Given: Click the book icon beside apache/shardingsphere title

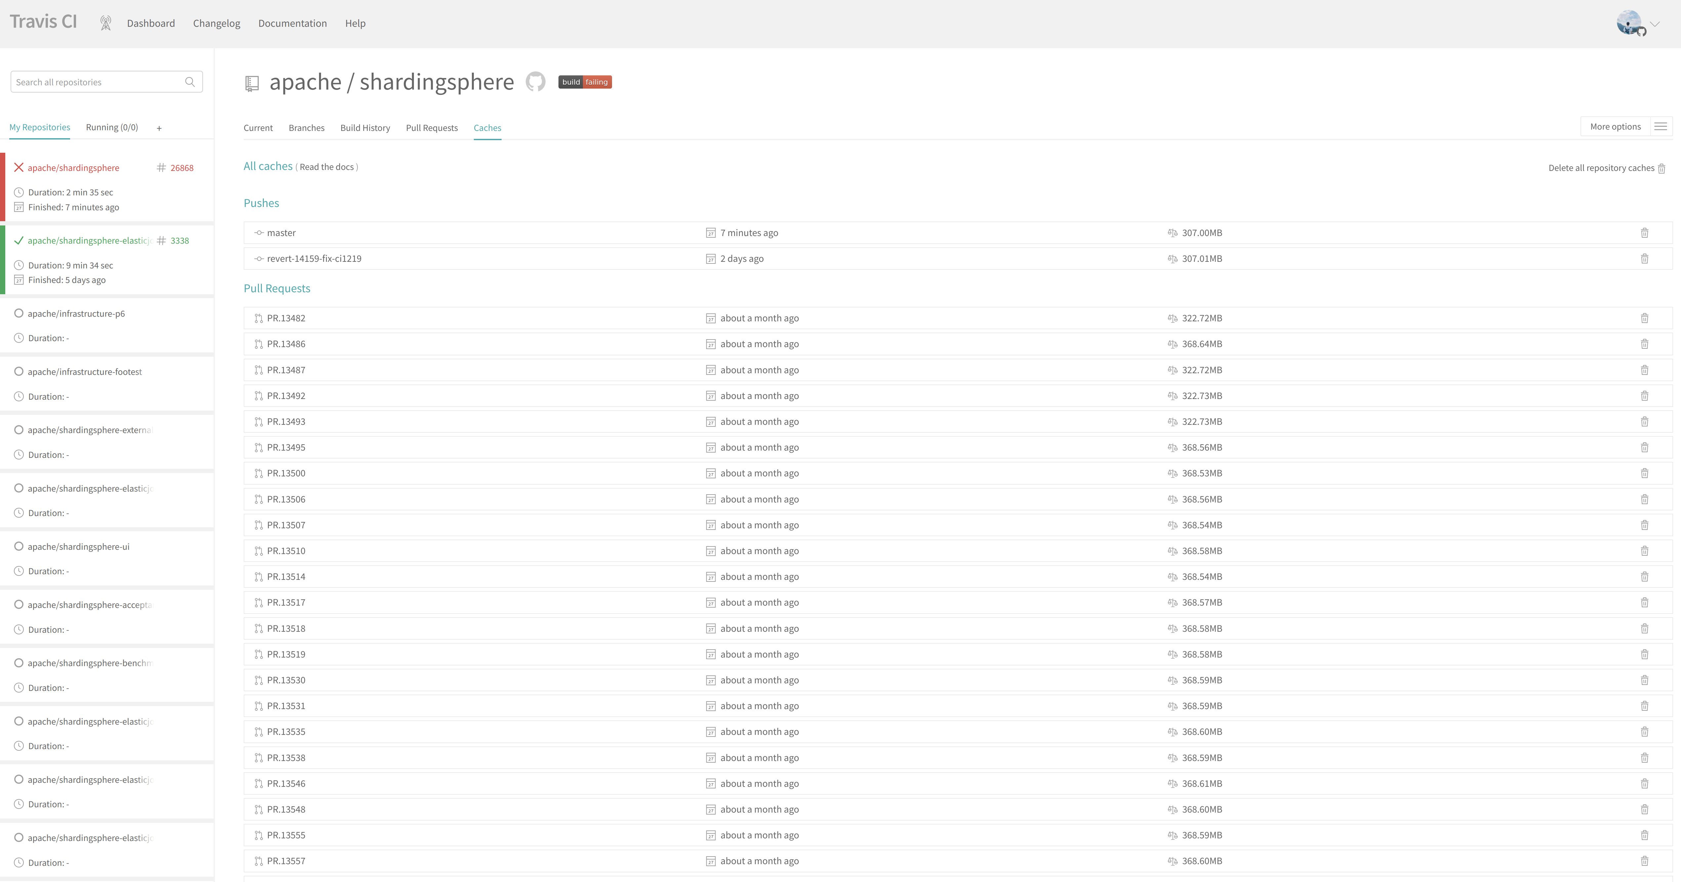Looking at the screenshot, I should click(252, 83).
